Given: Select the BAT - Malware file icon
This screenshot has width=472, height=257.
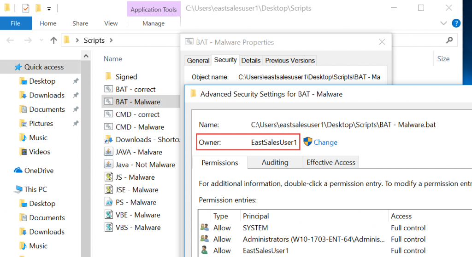Looking at the screenshot, I should pos(108,102).
